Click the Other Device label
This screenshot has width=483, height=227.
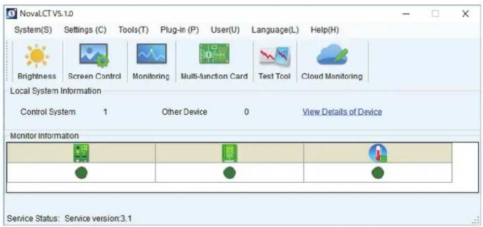[185, 112]
